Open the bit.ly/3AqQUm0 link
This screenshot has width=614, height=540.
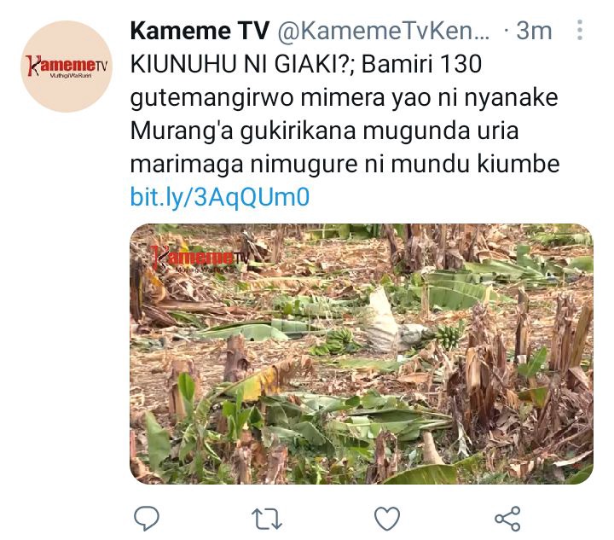point(220,197)
